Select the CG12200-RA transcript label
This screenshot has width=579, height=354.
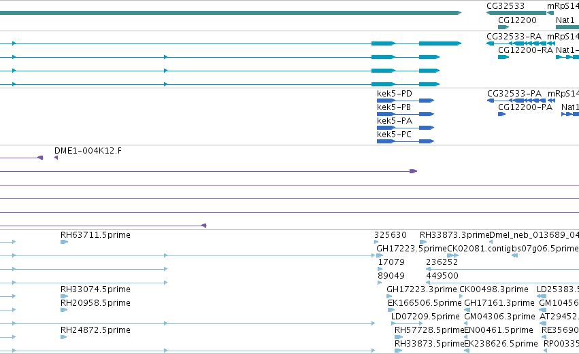click(525, 50)
